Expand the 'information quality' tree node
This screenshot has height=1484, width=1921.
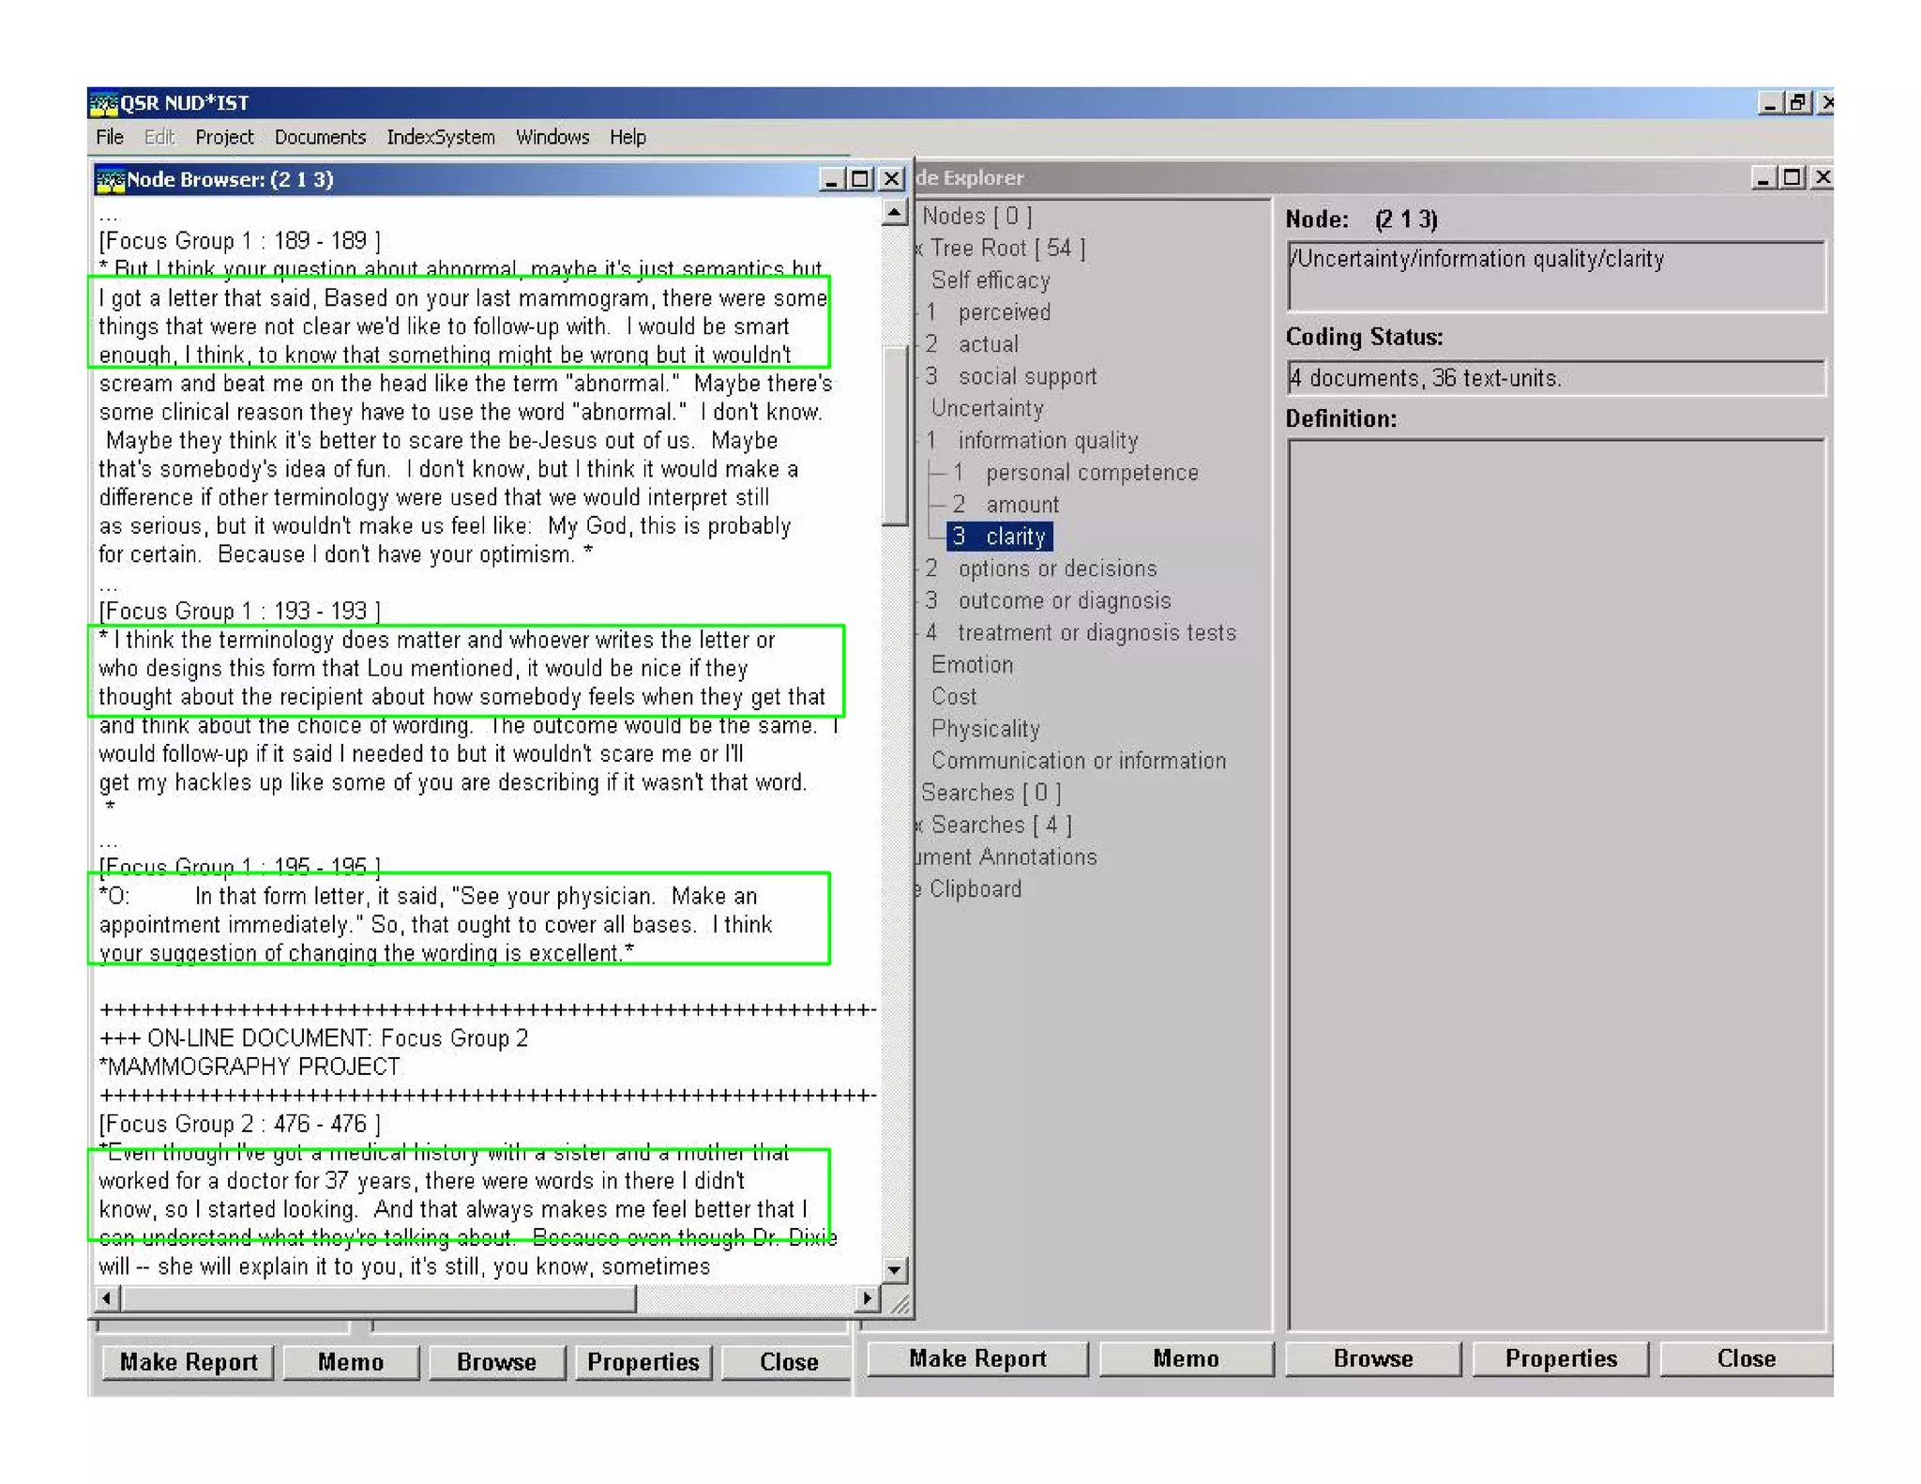[1047, 441]
